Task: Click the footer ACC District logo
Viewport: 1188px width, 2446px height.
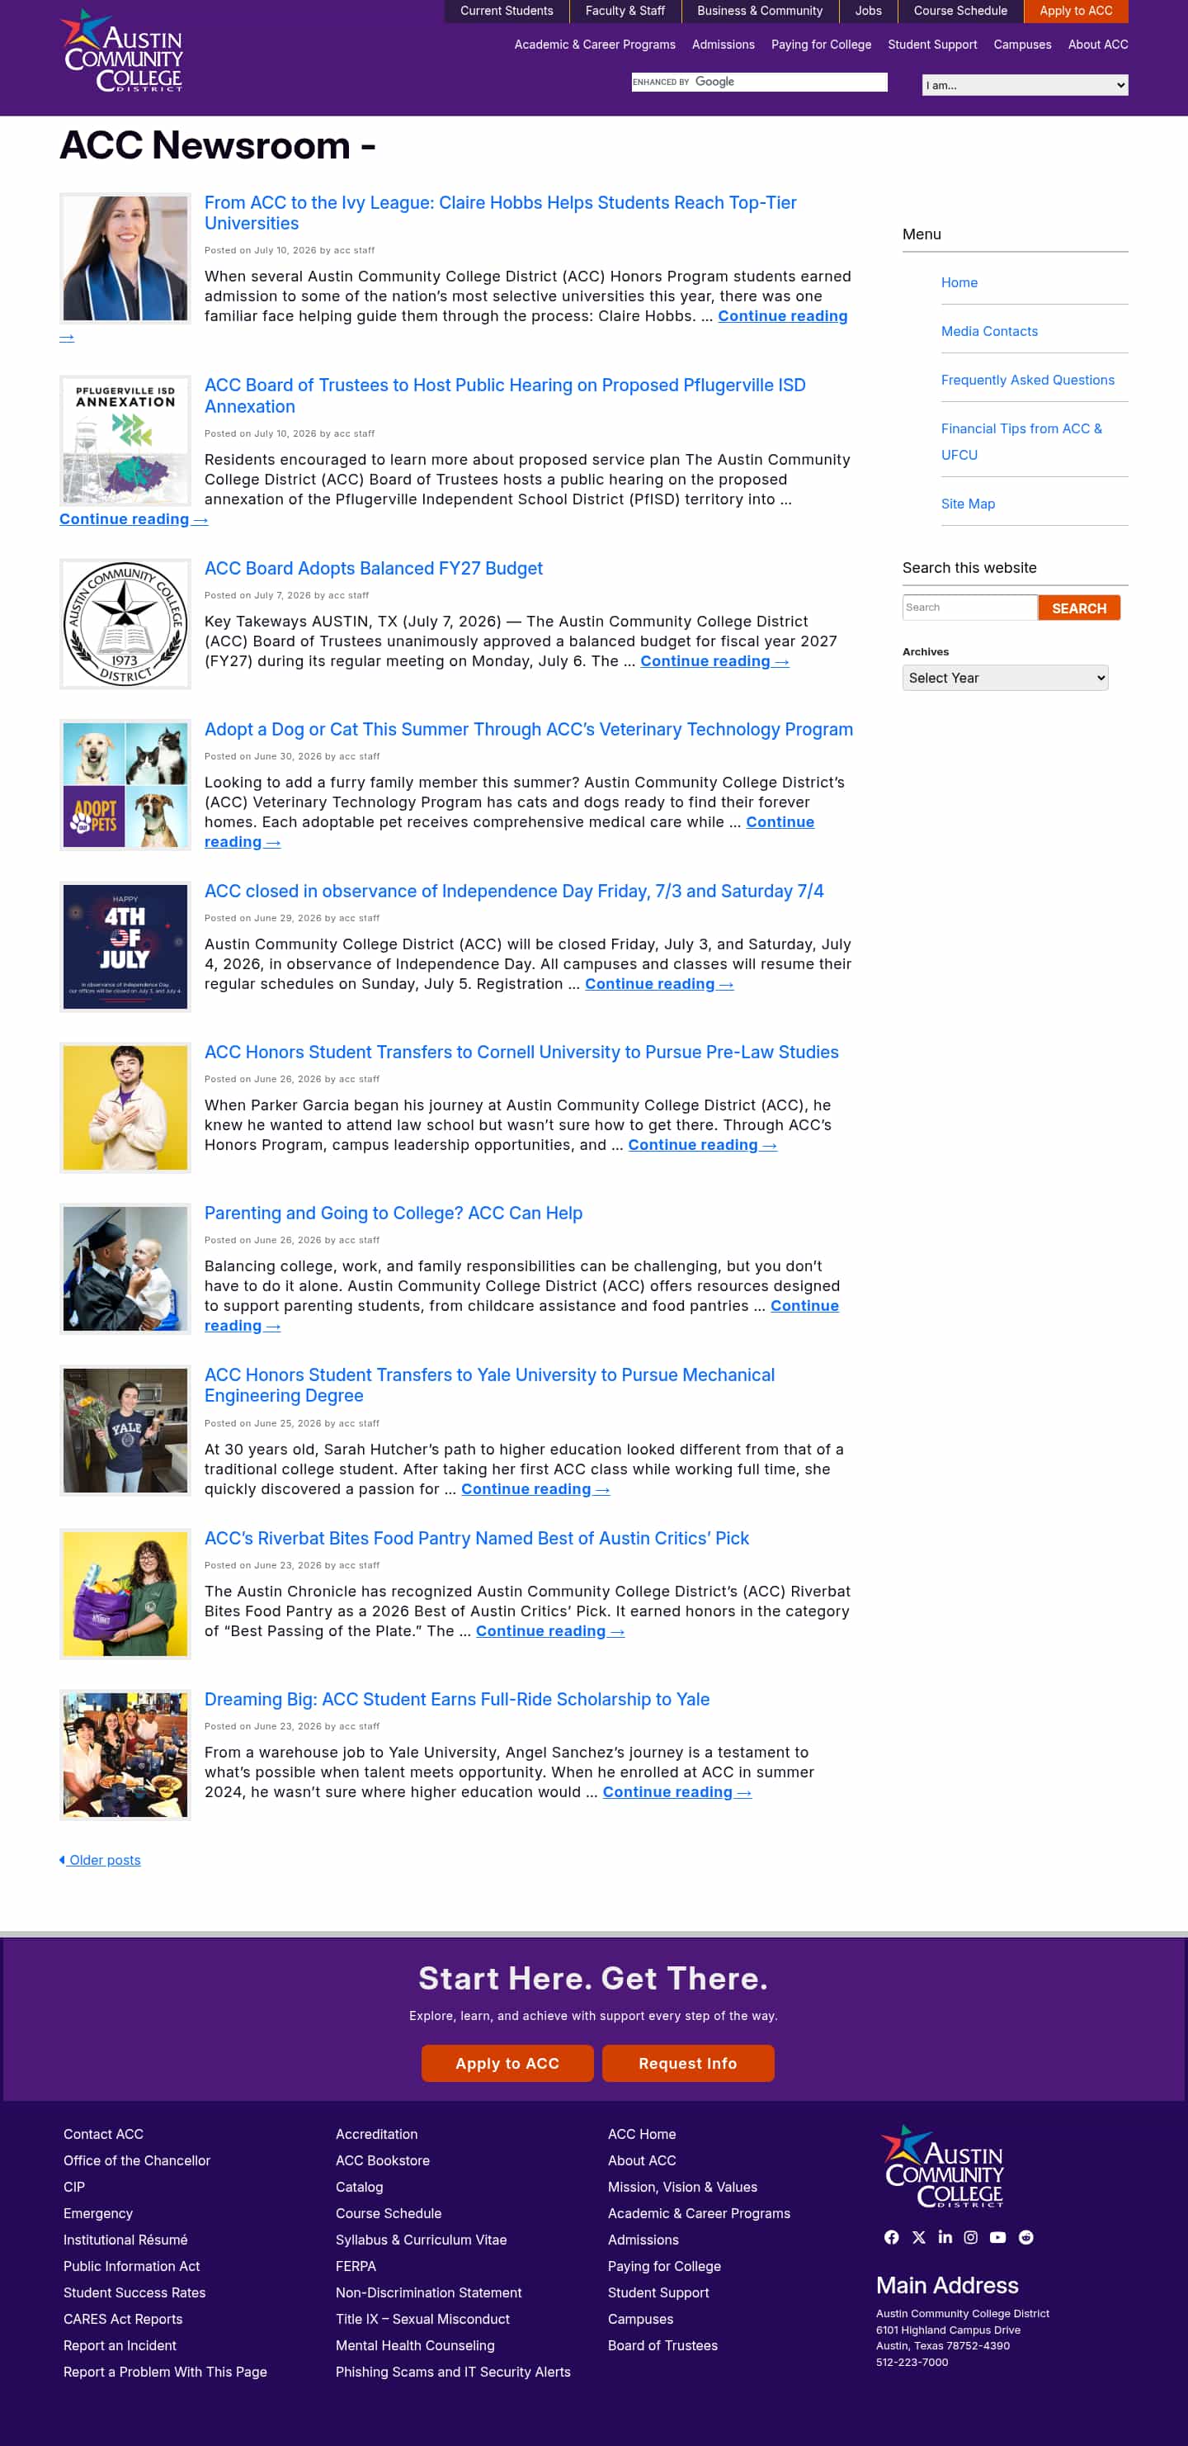Action: (x=942, y=2166)
